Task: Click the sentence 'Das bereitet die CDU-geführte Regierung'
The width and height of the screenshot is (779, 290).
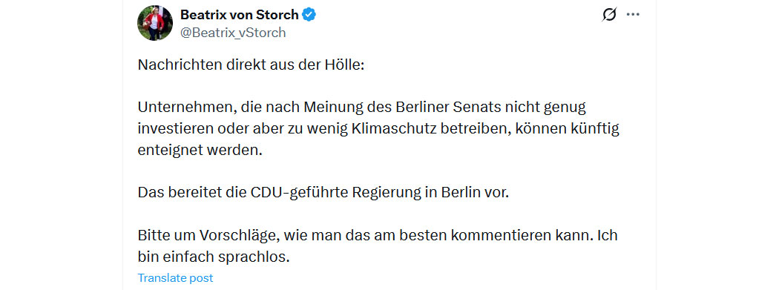Action: pos(323,193)
